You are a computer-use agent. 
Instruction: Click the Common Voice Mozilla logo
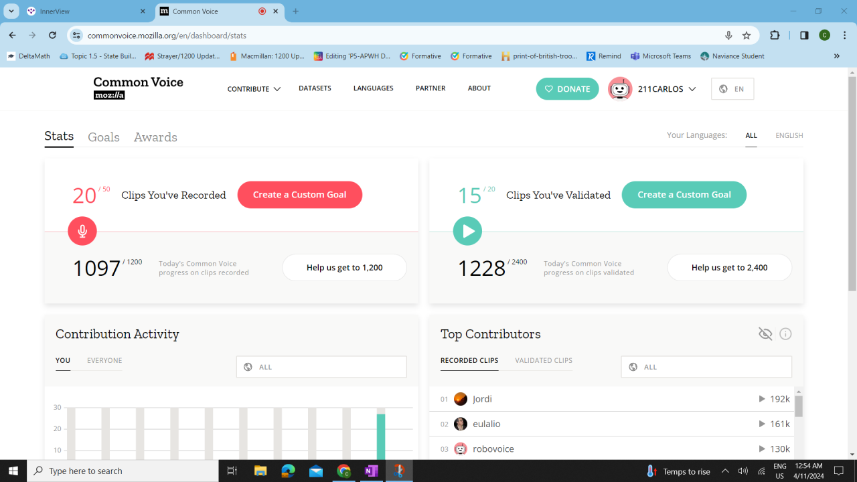pos(138,88)
